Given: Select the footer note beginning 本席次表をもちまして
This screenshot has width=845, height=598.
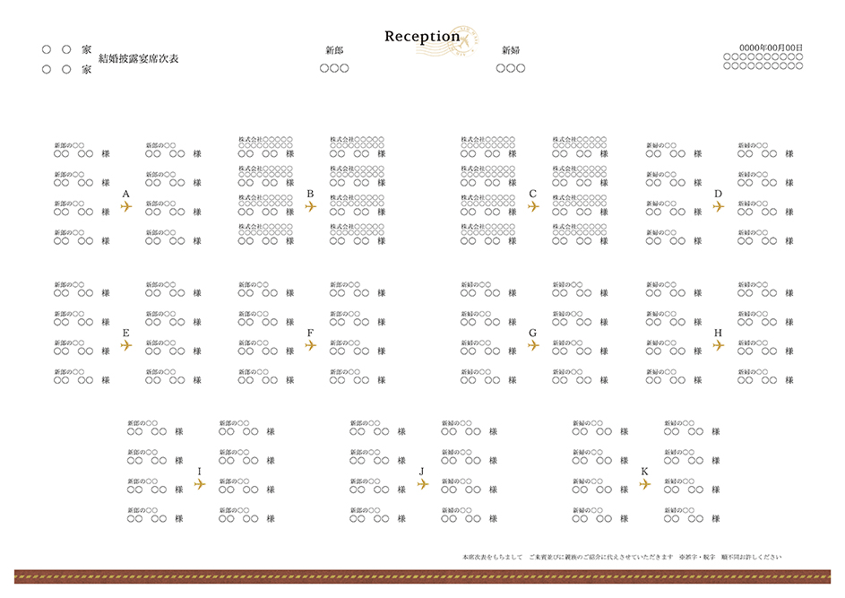Looking at the screenshot, I should coord(621,557).
